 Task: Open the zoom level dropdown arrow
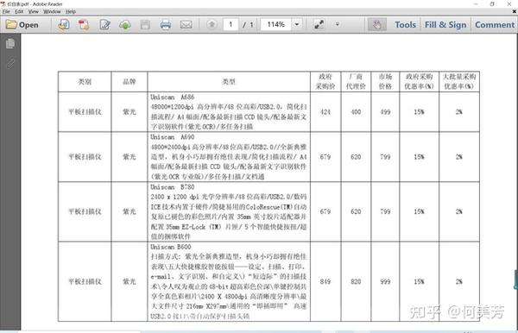click(x=297, y=24)
